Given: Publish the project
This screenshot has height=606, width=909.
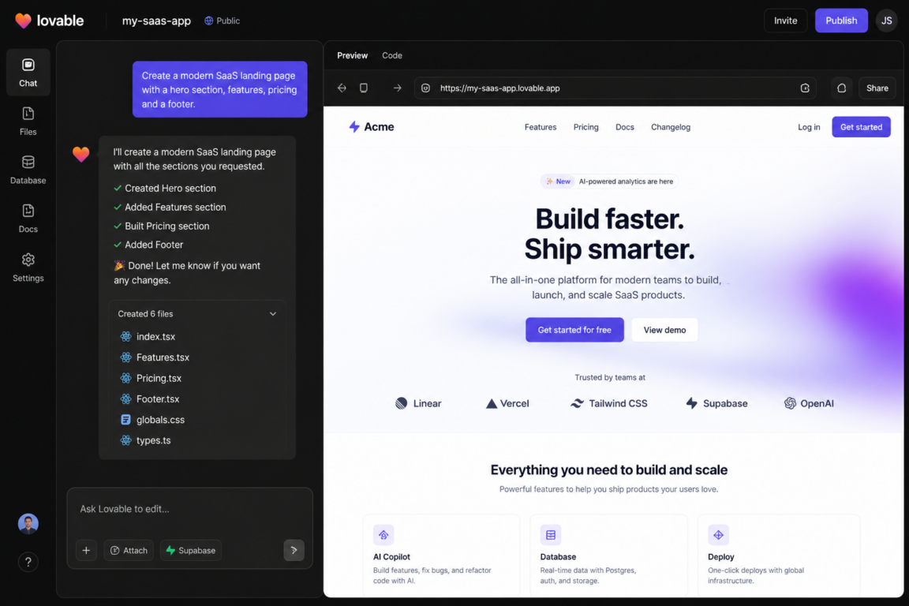Looking at the screenshot, I should (841, 21).
